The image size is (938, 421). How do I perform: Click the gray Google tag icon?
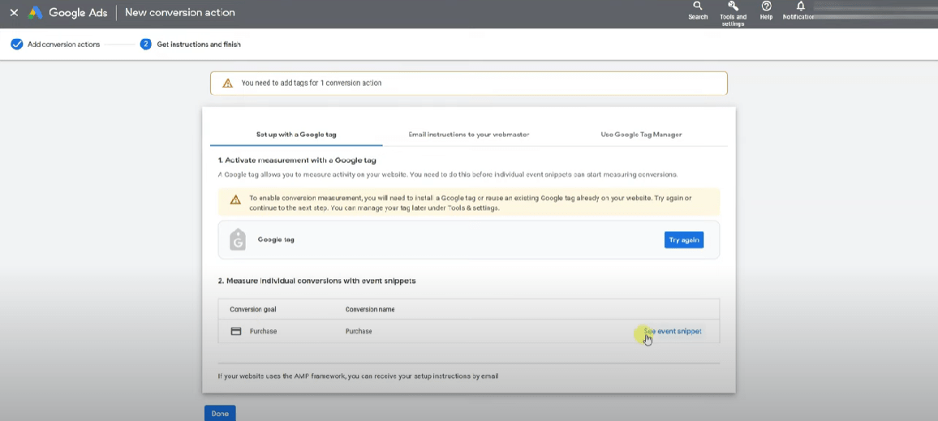coord(238,239)
